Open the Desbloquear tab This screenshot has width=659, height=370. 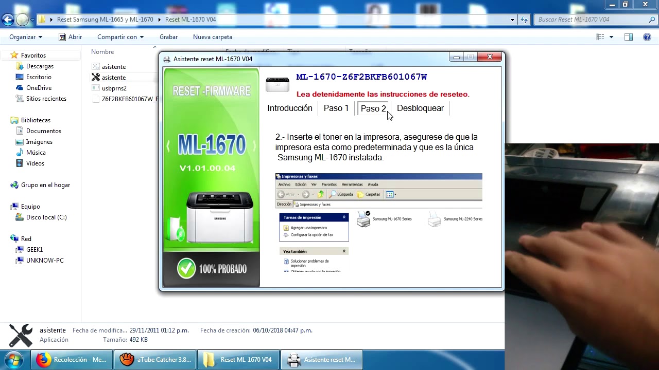click(x=420, y=108)
